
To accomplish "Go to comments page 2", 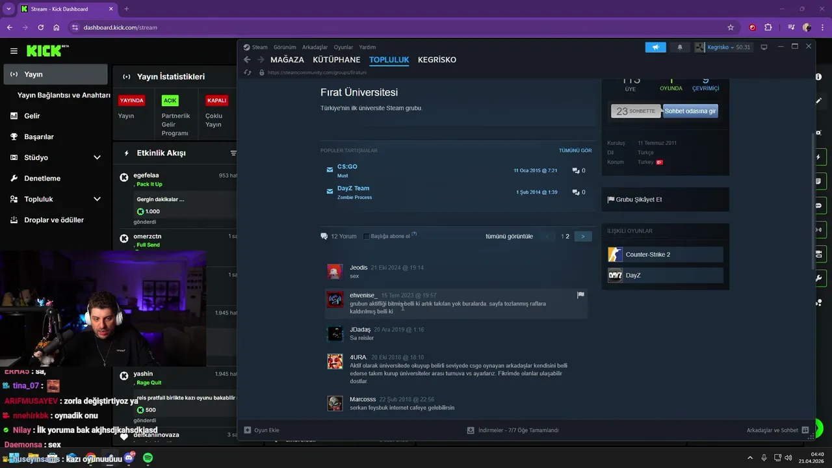I will (x=567, y=237).
